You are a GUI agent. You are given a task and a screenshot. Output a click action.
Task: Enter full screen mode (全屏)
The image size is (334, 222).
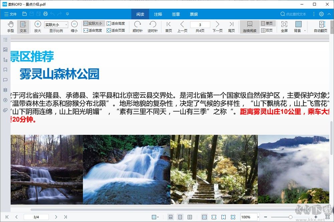point(284,27)
